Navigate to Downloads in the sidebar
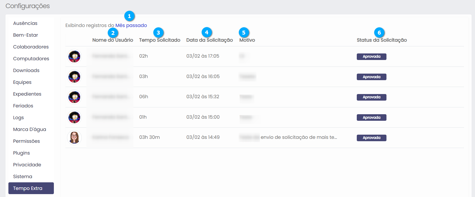 point(26,70)
